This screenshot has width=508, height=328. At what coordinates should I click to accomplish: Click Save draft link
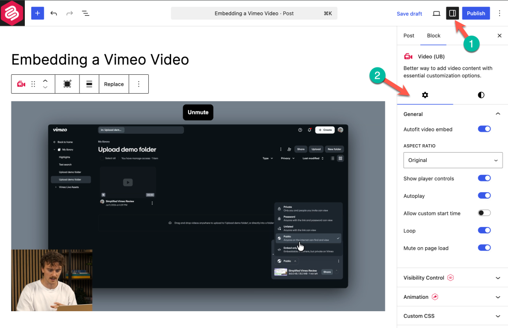click(409, 13)
